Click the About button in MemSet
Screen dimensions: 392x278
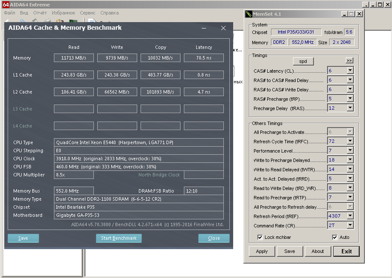(318, 251)
